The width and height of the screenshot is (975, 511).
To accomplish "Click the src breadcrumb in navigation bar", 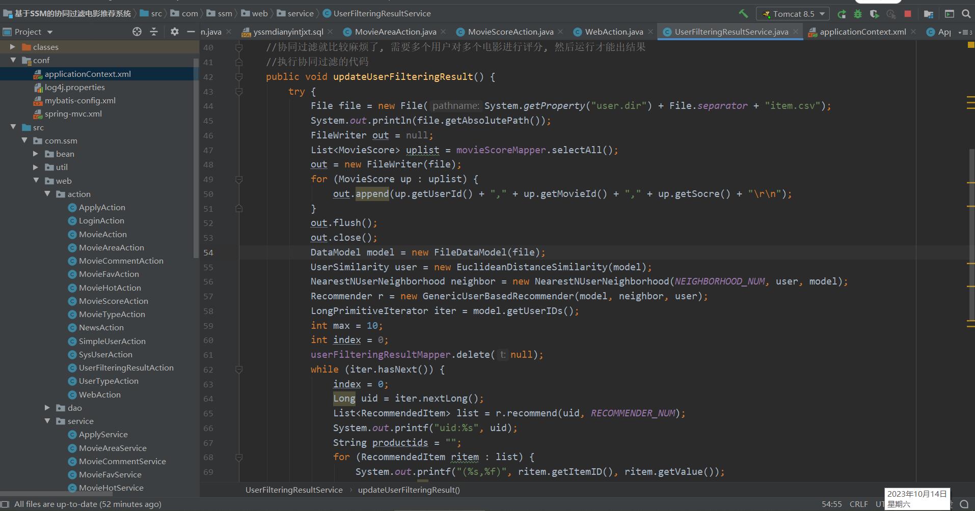I will pos(151,14).
